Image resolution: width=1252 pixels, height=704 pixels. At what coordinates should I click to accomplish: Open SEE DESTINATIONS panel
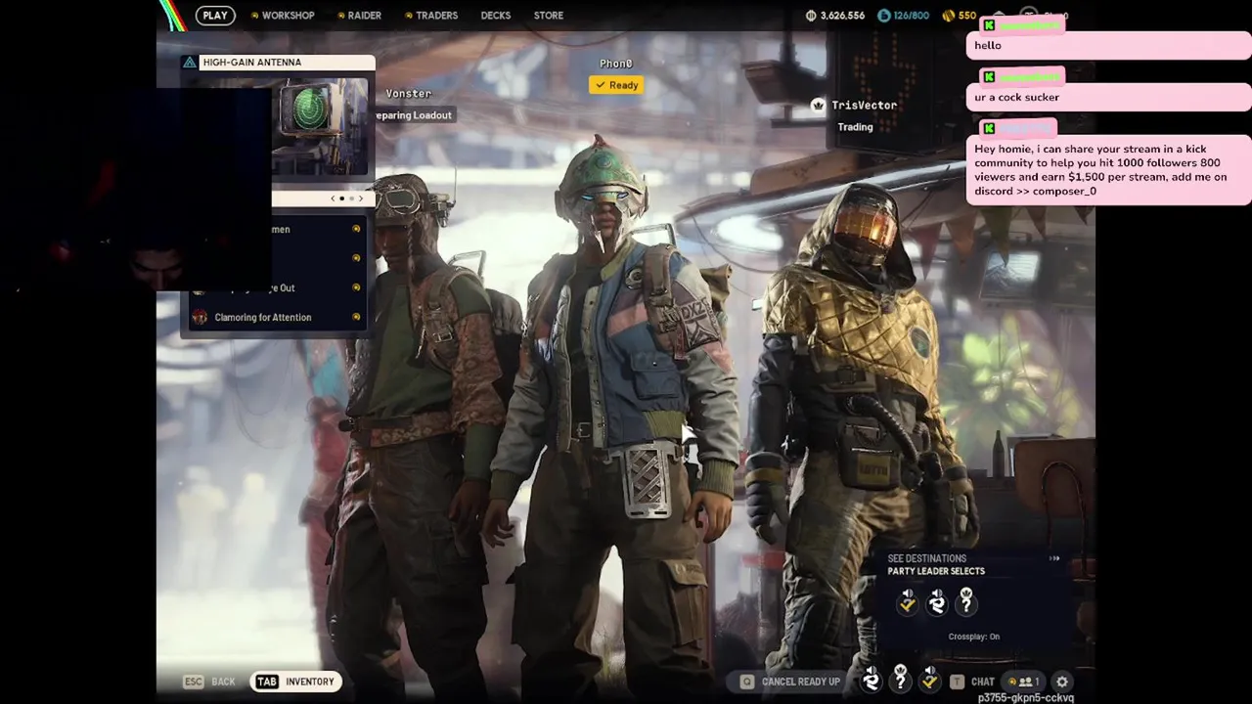[x=926, y=558]
